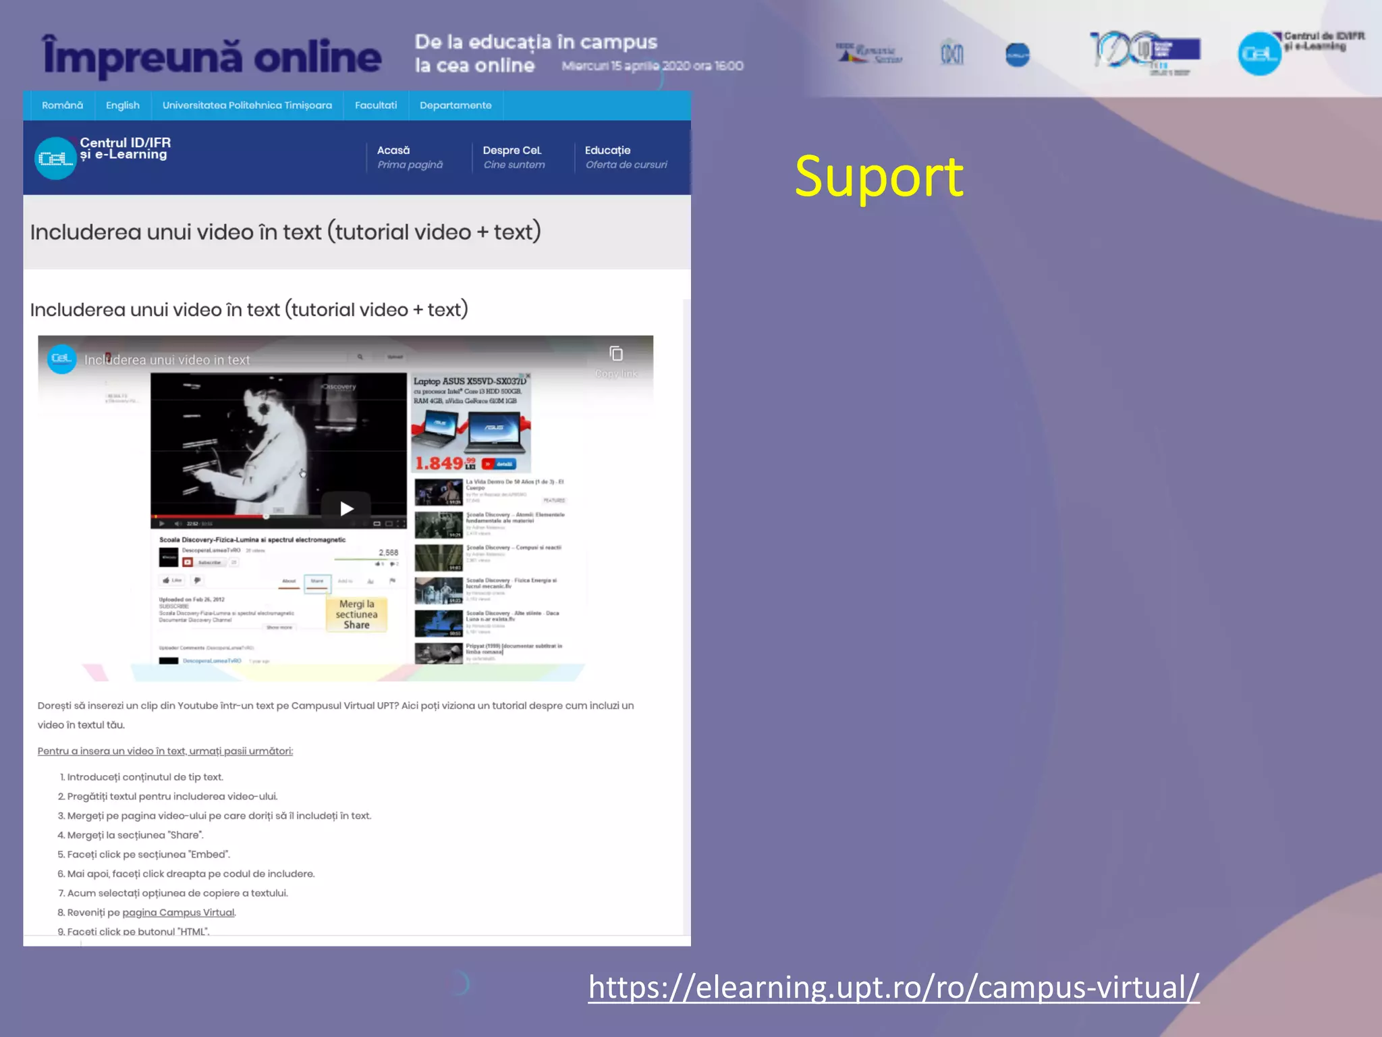Click the CeL channel avatar on the video
The height and width of the screenshot is (1037, 1382).
coord(61,358)
